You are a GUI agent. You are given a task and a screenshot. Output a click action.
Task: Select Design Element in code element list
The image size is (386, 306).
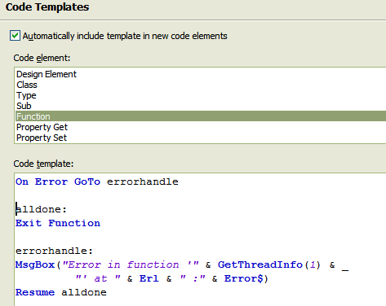tap(201, 74)
